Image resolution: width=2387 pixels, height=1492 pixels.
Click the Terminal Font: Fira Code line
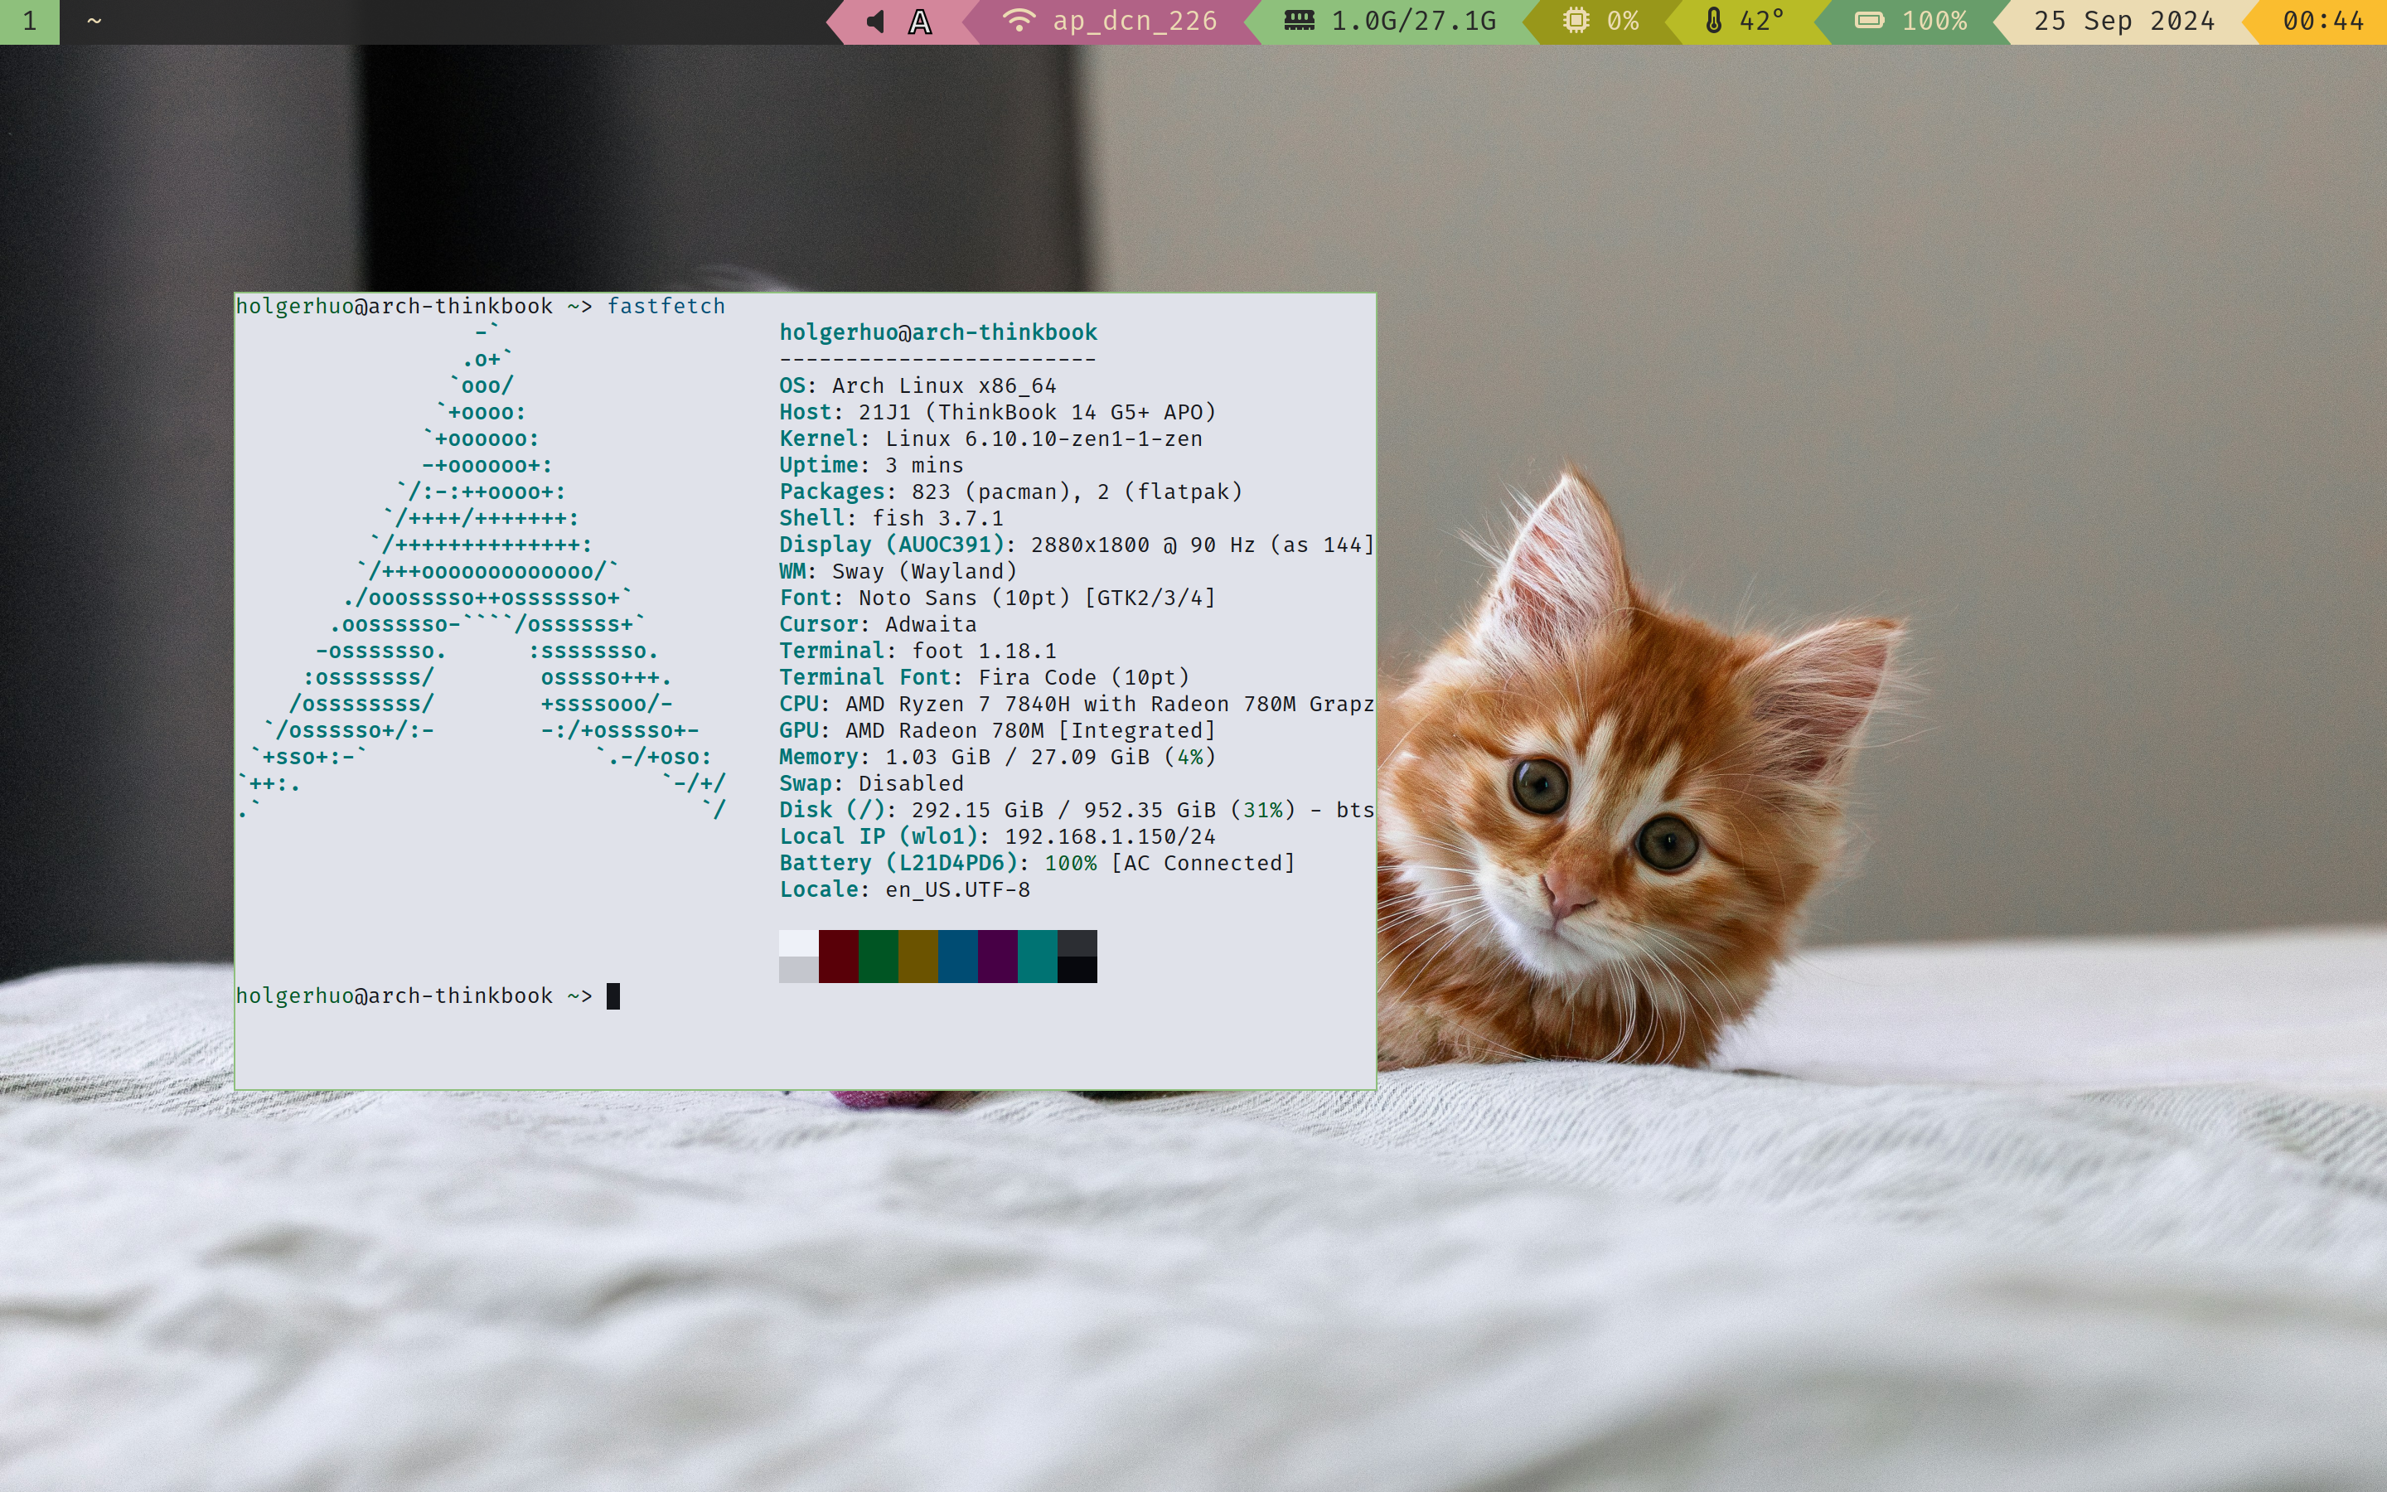click(984, 678)
